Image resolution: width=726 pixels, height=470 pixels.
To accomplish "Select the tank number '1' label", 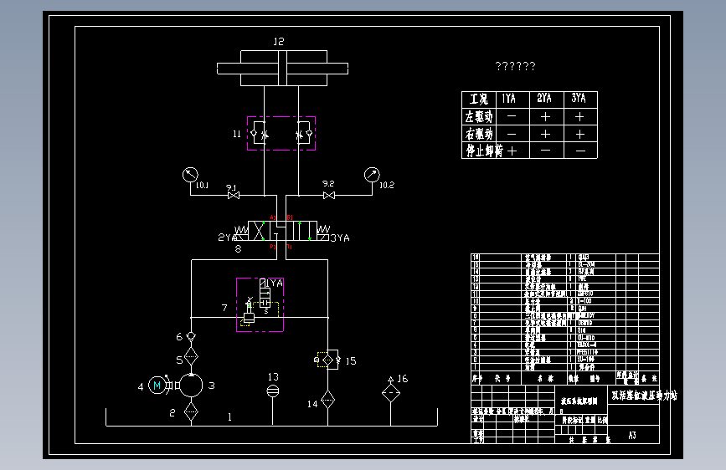I will point(229,416).
